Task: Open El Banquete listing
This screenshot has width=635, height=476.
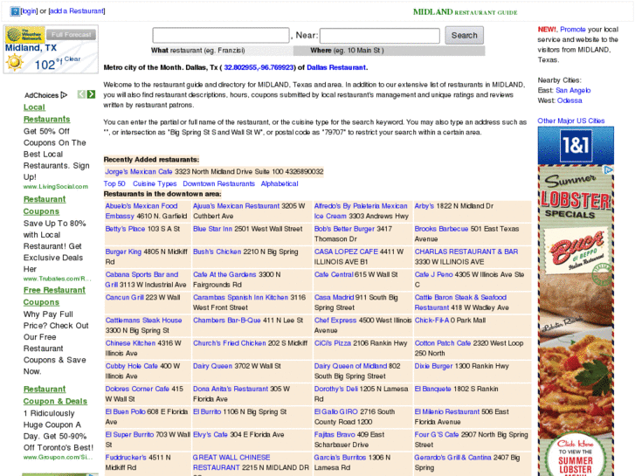Action: (432, 389)
